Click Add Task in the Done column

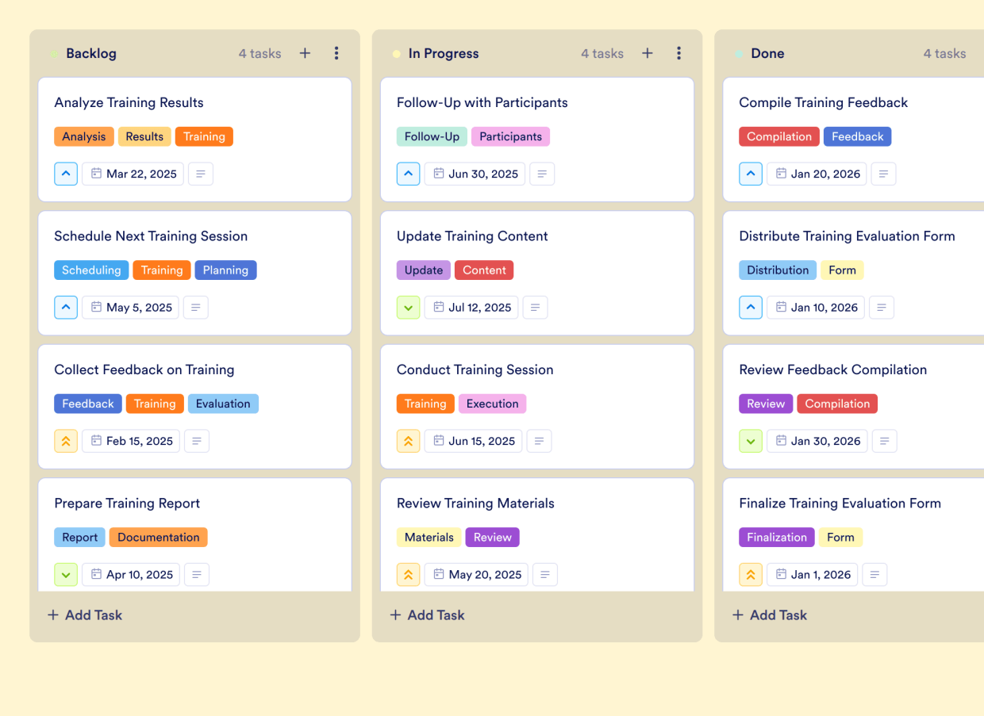tap(769, 615)
